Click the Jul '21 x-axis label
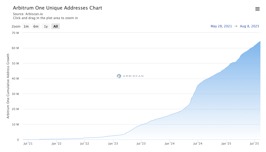This screenshot has height=152, width=266. pos(28,144)
